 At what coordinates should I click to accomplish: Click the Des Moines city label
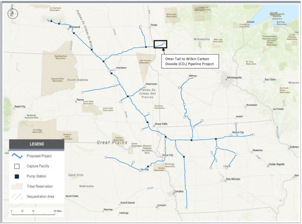[234, 179]
